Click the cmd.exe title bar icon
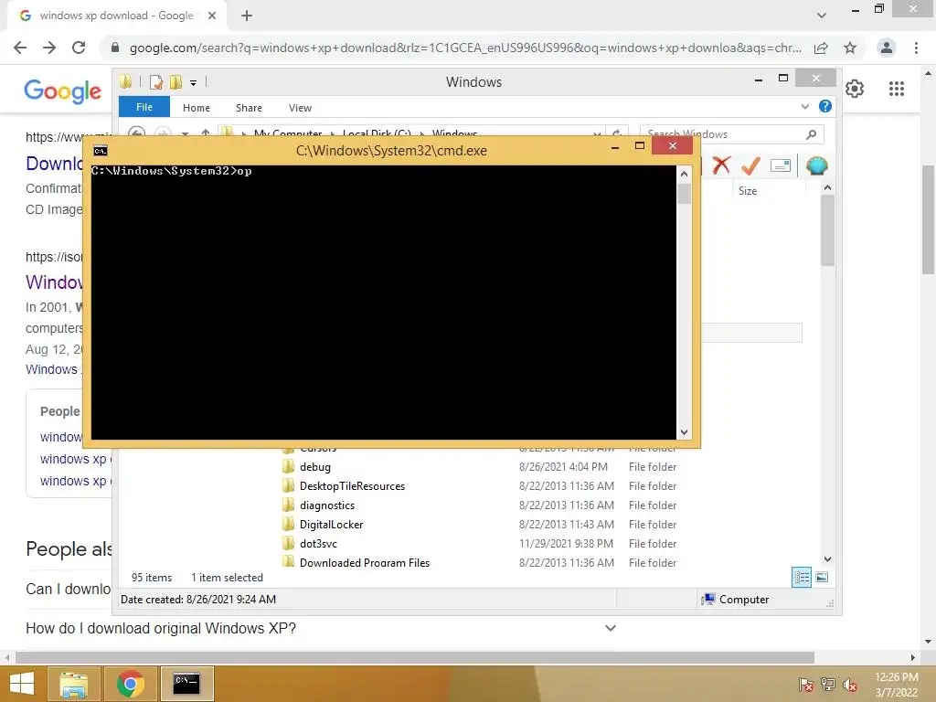Viewport: 936px width, 702px height. pyautogui.click(x=101, y=151)
